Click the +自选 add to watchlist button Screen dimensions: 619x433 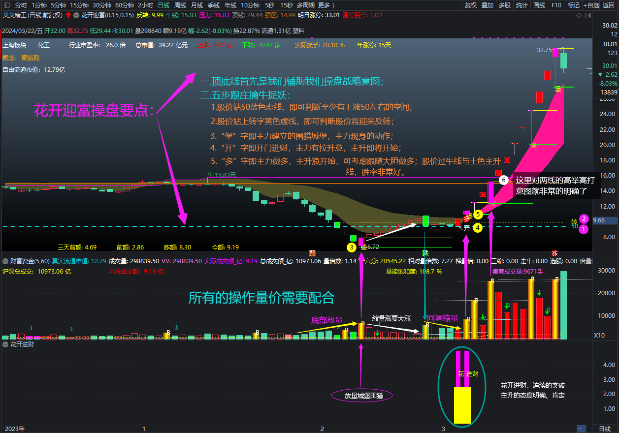[x=592, y=5]
